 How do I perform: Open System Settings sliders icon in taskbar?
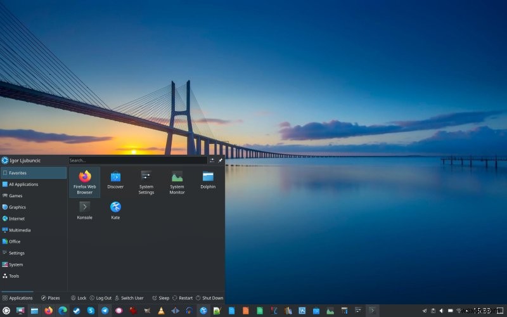click(358, 311)
